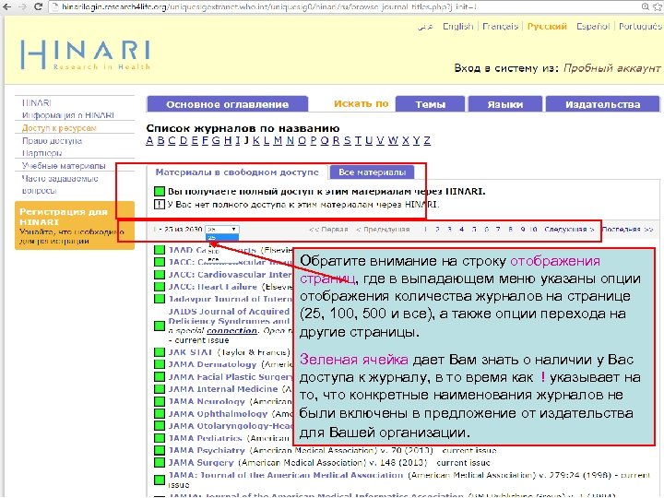This screenshot has height=498, width=664.
Task: Click the Последняя last-page link
Action: pos(627,229)
